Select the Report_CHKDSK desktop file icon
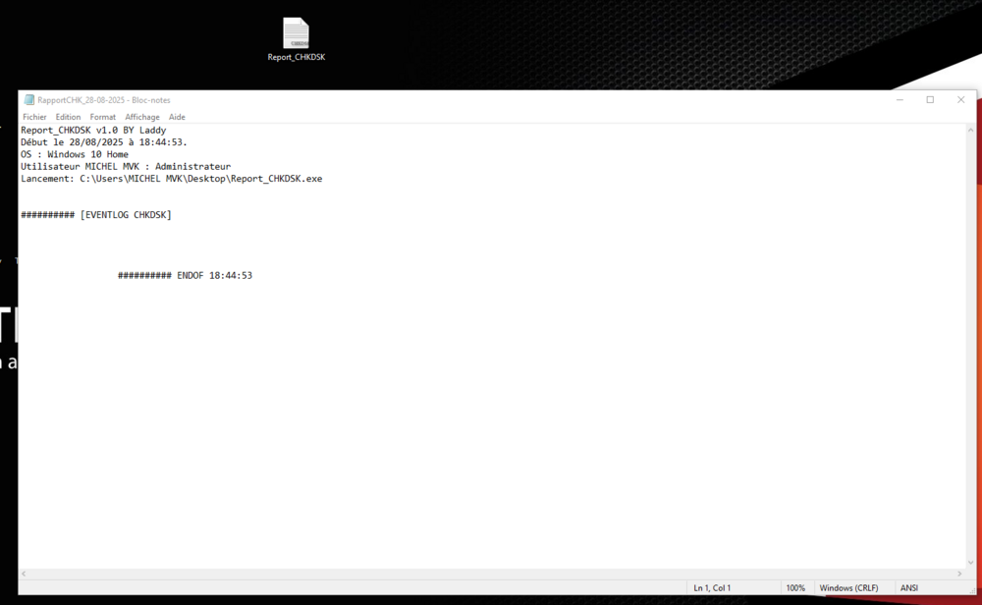 [x=296, y=34]
